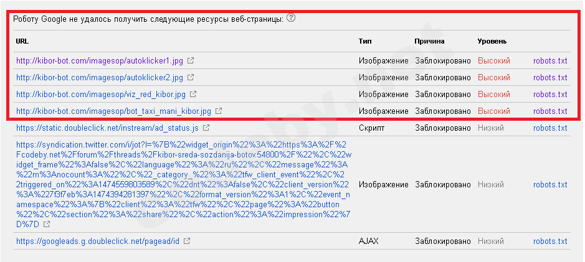Click external link icon after bot_taxi_mani_kibor.jpg
Image resolution: width=585 pixels, height=262 pixels.
tap(219, 111)
